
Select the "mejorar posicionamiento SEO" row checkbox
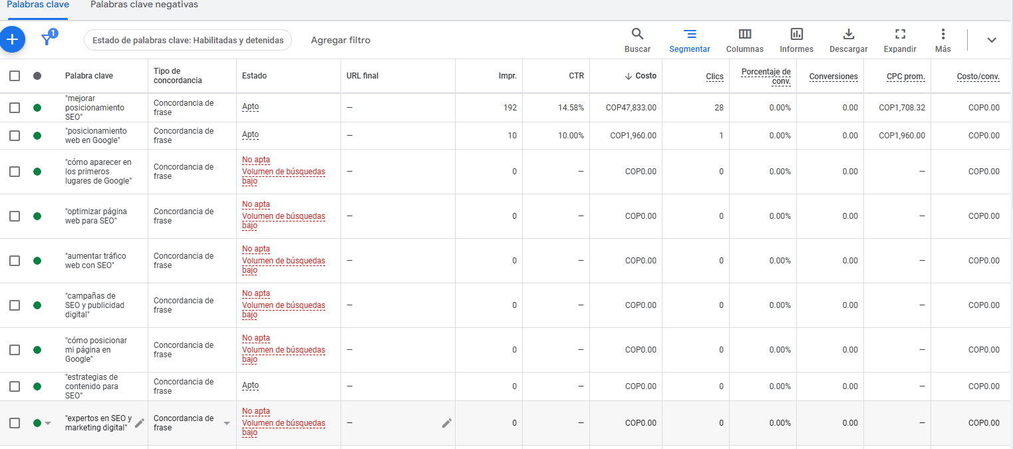[x=15, y=108]
